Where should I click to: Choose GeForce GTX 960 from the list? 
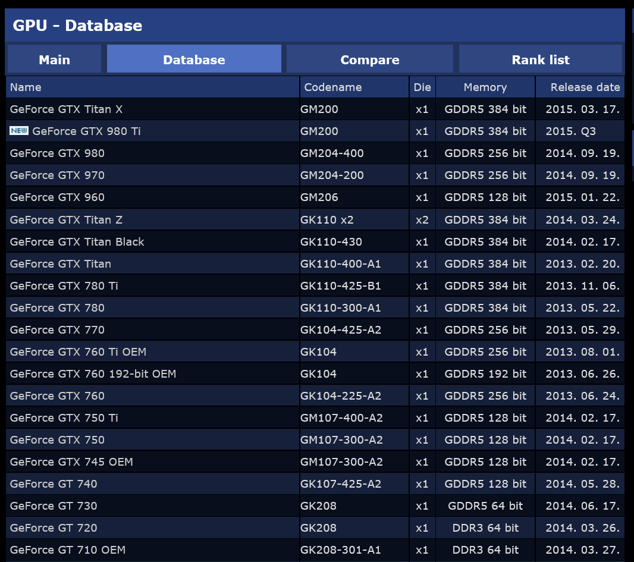58,197
